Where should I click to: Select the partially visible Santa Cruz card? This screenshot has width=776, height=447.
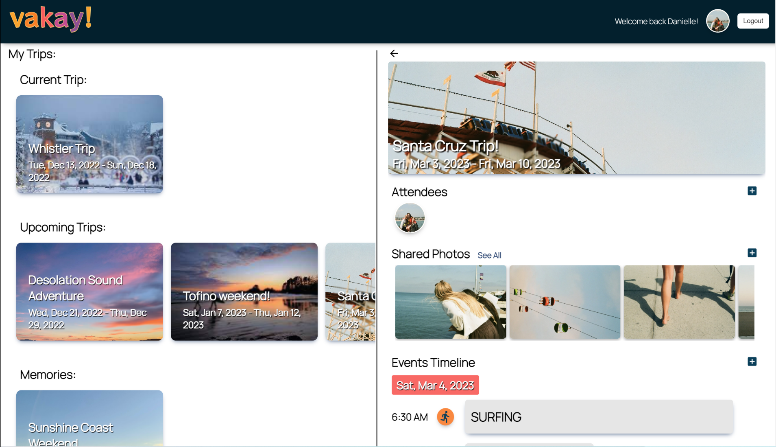(x=350, y=291)
